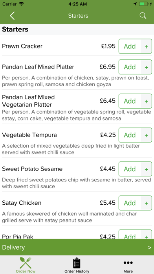154x274 pixels.
Task: Add Satay Chicken to order
Action: point(130,203)
